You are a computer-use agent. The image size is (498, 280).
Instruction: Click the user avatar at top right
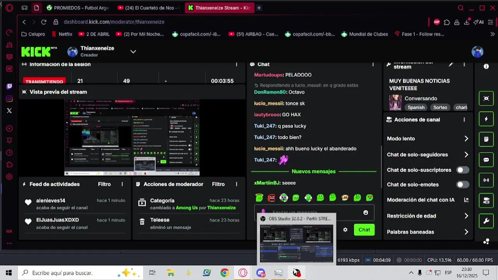coord(477,51)
